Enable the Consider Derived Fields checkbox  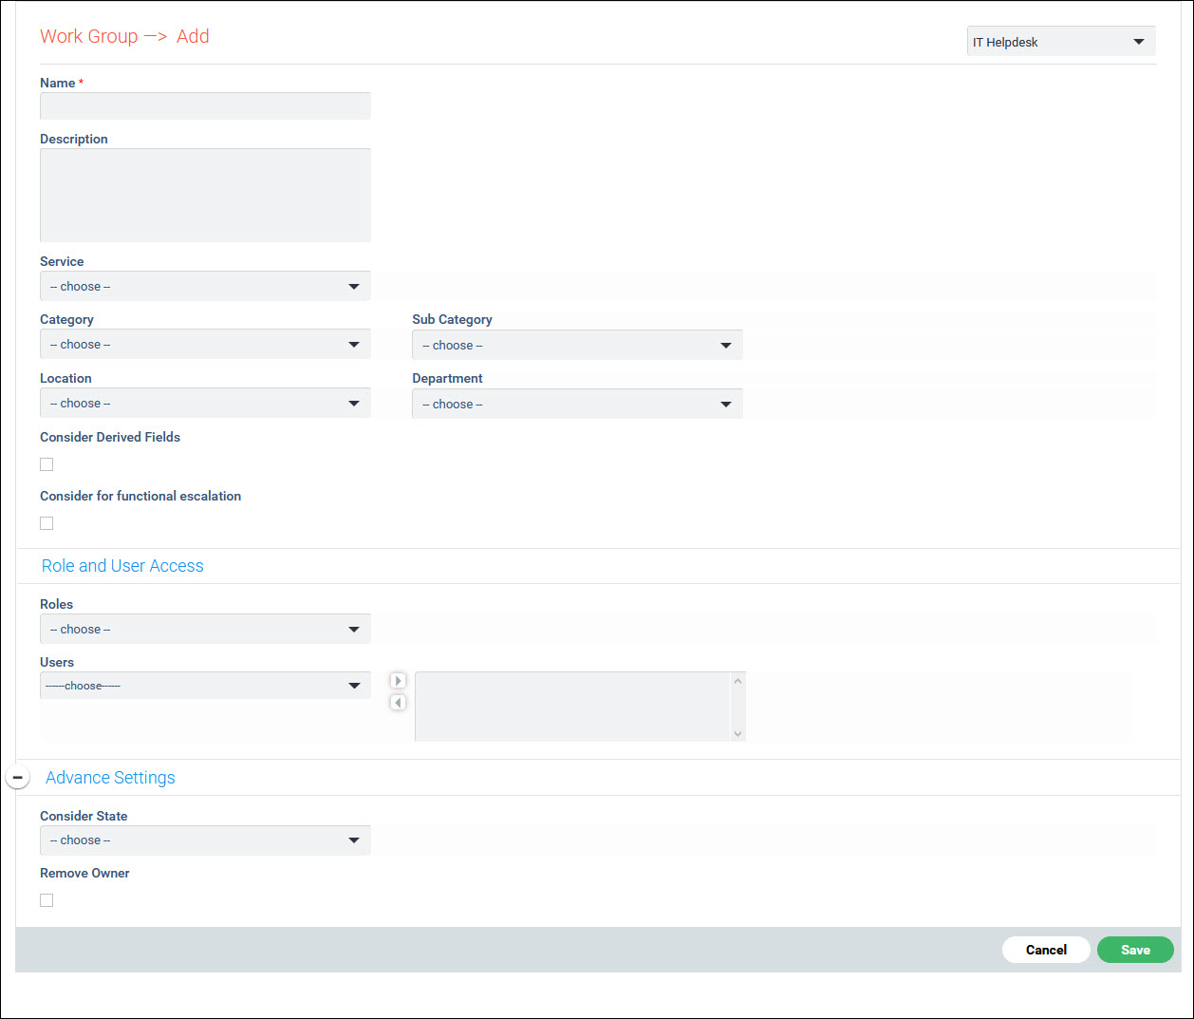click(x=47, y=463)
